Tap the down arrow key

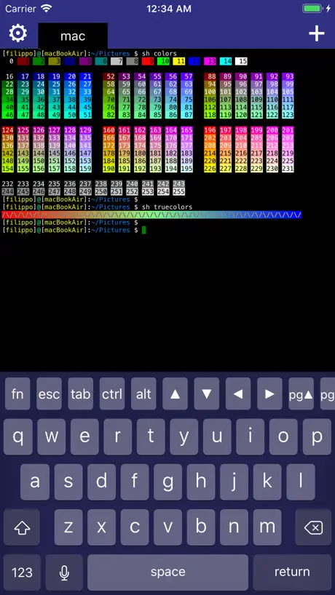(x=206, y=394)
